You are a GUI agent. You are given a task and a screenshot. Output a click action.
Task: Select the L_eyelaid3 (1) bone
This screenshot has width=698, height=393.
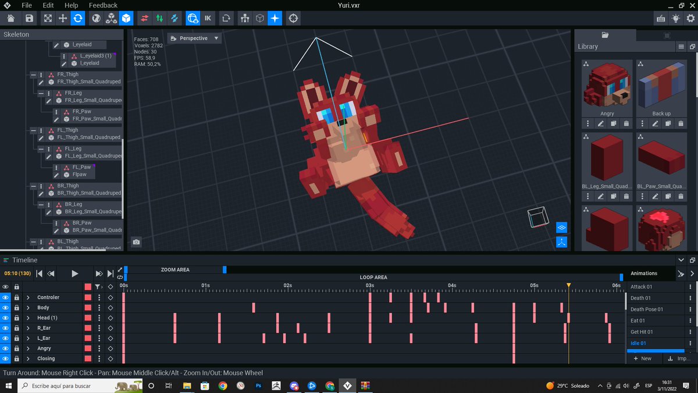pos(95,56)
